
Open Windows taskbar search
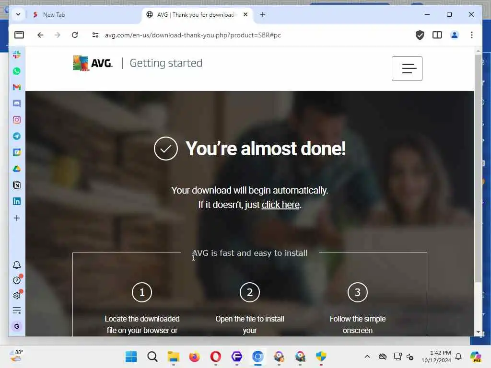tap(152, 356)
